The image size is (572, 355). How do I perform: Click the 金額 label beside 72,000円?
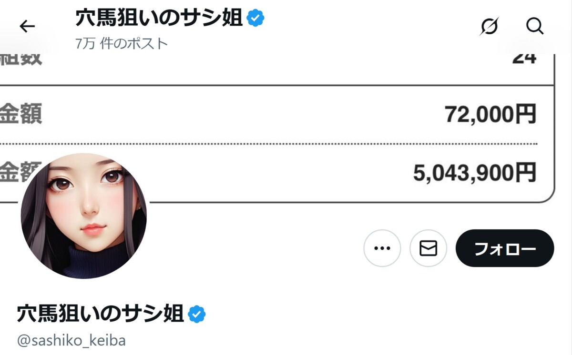[x=21, y=114]
